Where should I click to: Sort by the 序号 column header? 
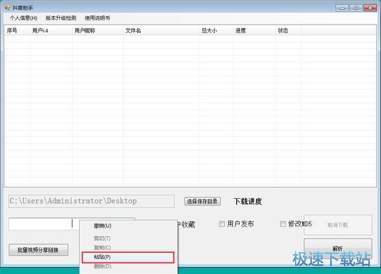[17, 30]
